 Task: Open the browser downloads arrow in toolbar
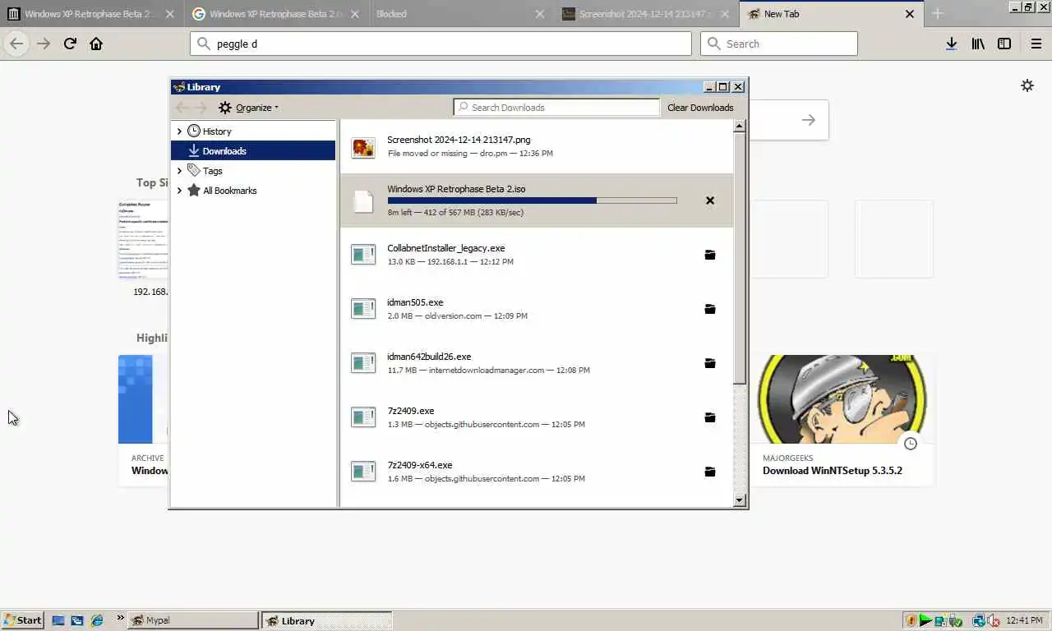[x=951, y=44]
